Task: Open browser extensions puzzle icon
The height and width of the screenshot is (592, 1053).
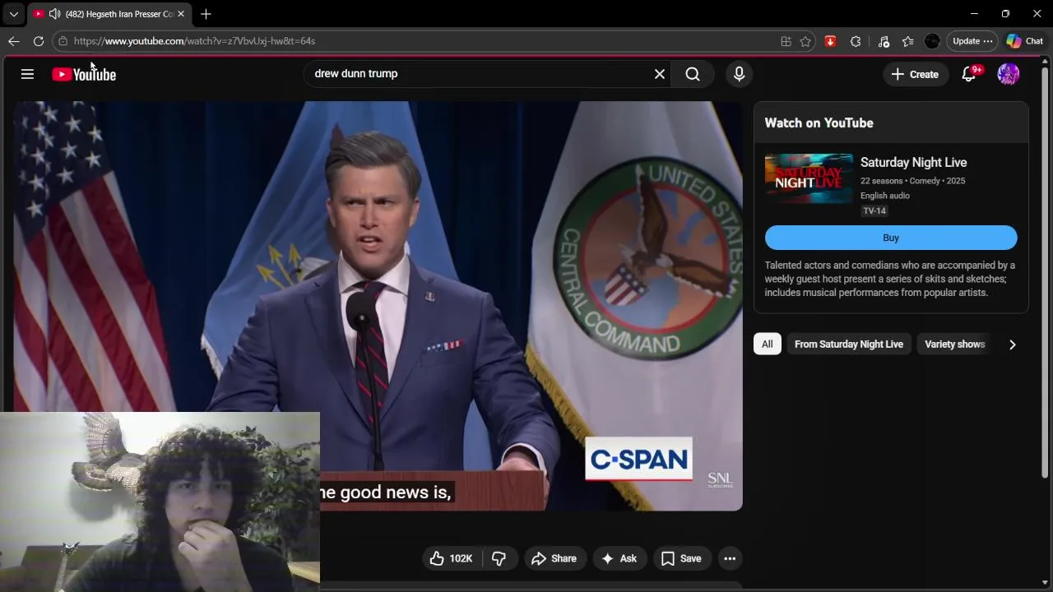Action: click(856, 41)
